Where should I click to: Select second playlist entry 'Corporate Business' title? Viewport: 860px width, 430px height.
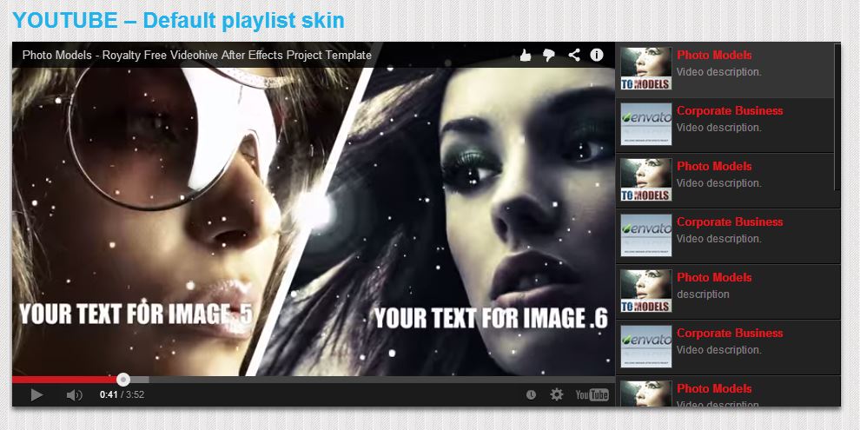[x=730, y=110]
